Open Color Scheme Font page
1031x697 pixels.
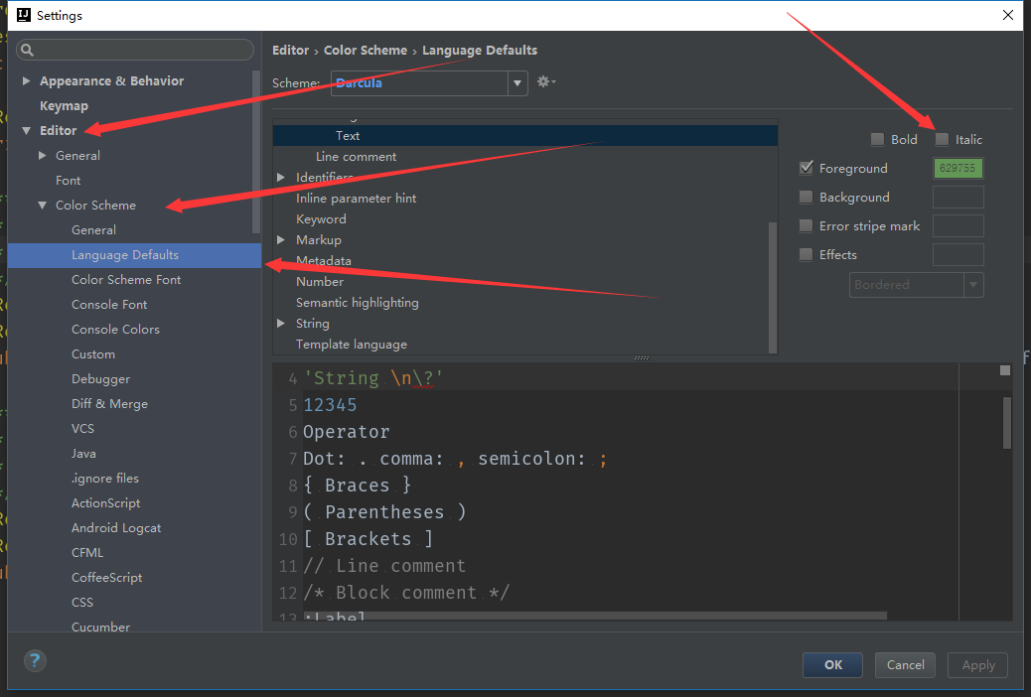coord(125,279)
